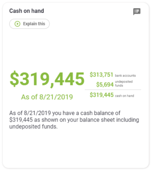Click the cash on hand breakdown label
The height and width of the screenshot is (171, 152).
click(125, 96)
